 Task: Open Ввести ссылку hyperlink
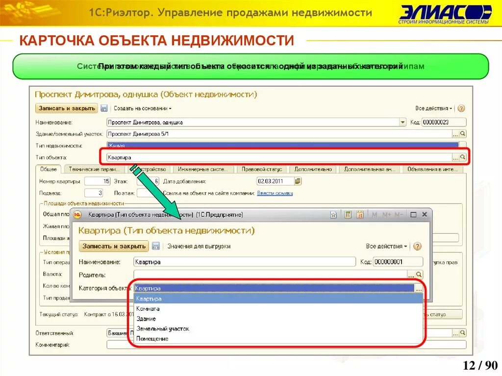coord(275,193)
